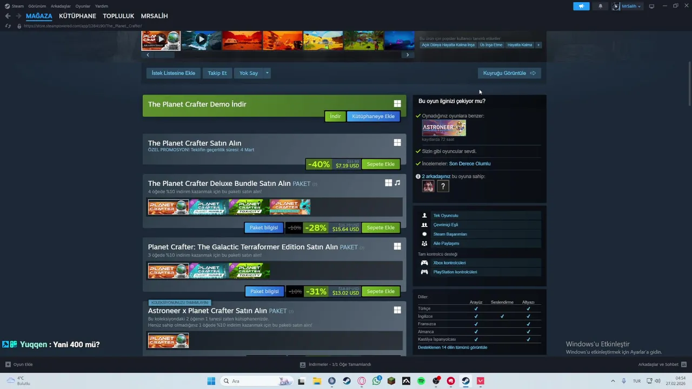Click İstek Listesine Ekle button
Image resolution: width=692 pixels, height=389 pixels.
(x=173, y=73)
